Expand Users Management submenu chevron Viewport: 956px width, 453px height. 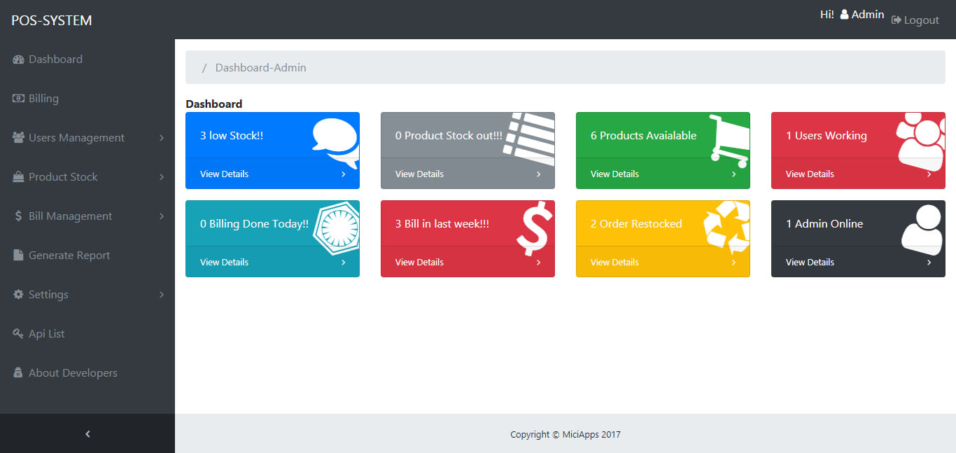(x=162, y=138)
